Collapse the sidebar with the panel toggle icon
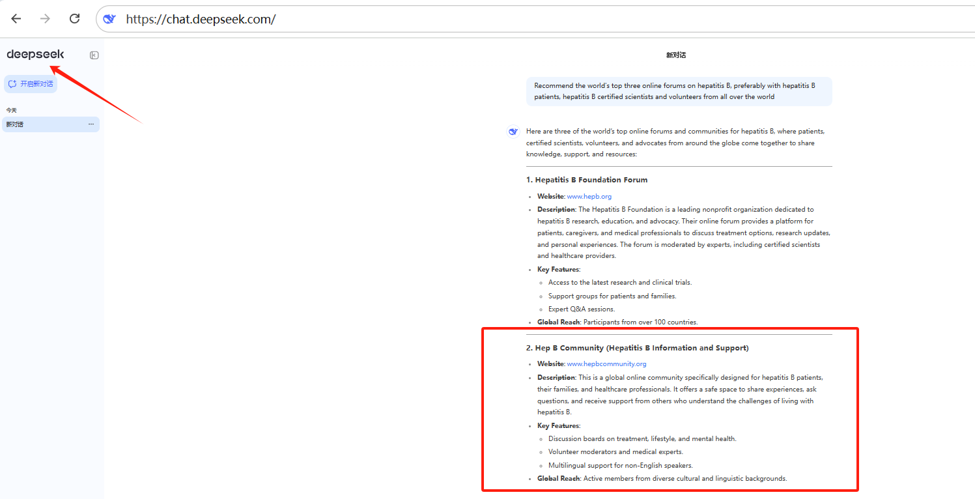 pyautogui.click(x=94, y=55)
